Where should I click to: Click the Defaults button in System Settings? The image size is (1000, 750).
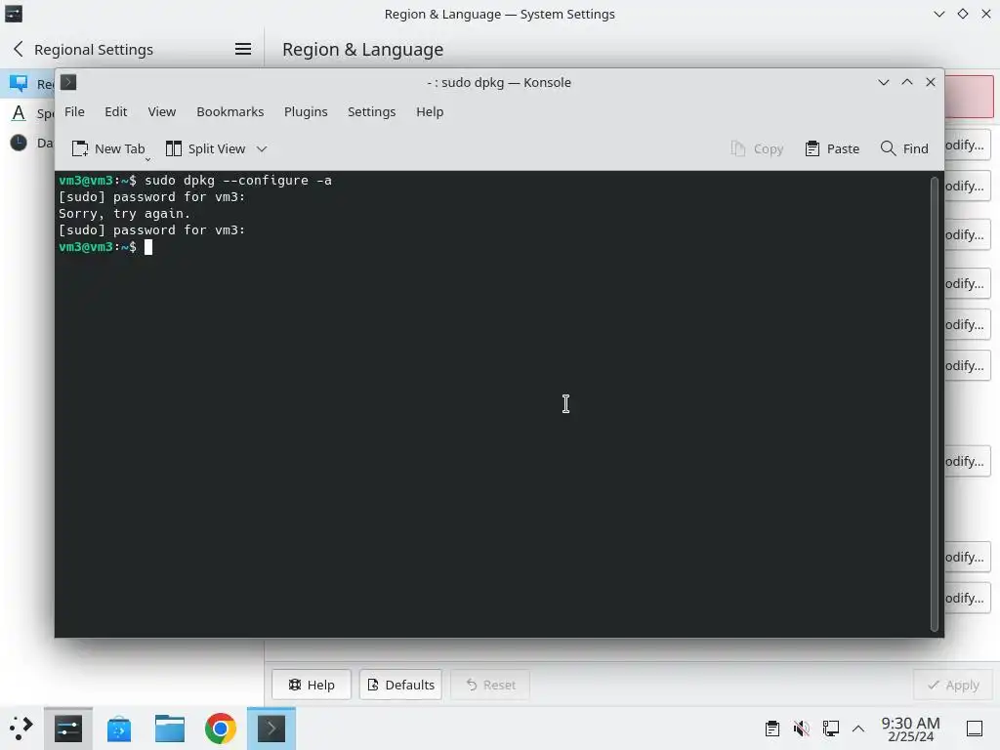coord(400,685)
